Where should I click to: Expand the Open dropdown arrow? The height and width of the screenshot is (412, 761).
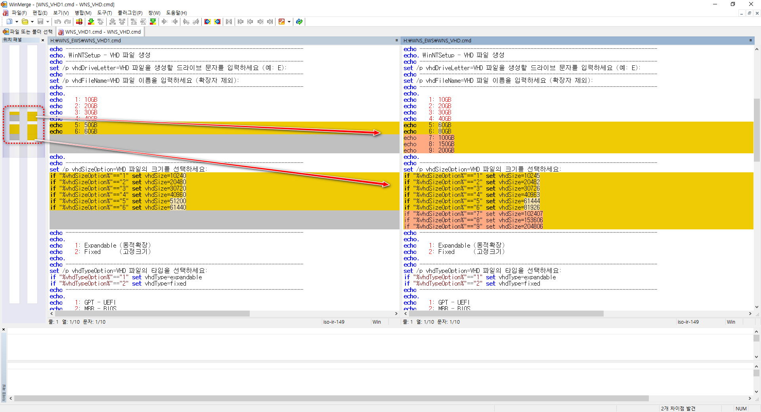[x=32, y=22]
